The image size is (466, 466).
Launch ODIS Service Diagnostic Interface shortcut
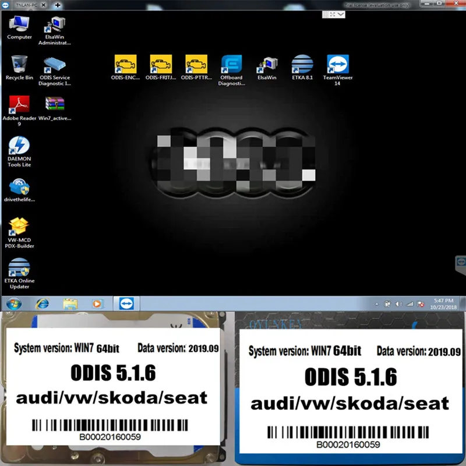(x=55, y=71)
